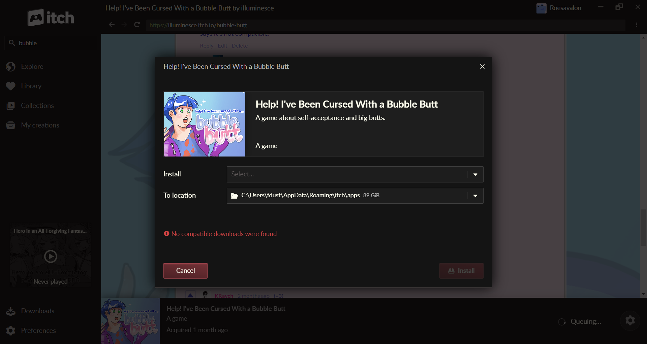Screen dimensions: 647x344
Task: Click the Roesavalon username
Action: click(565, 8)
